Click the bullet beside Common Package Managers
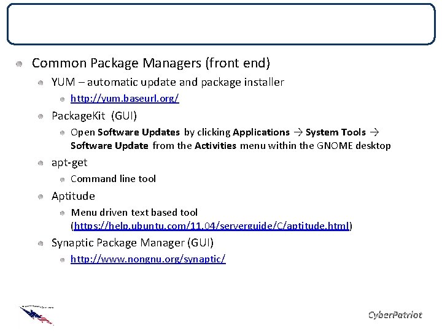442x331 pixels. tap(19, 64)
